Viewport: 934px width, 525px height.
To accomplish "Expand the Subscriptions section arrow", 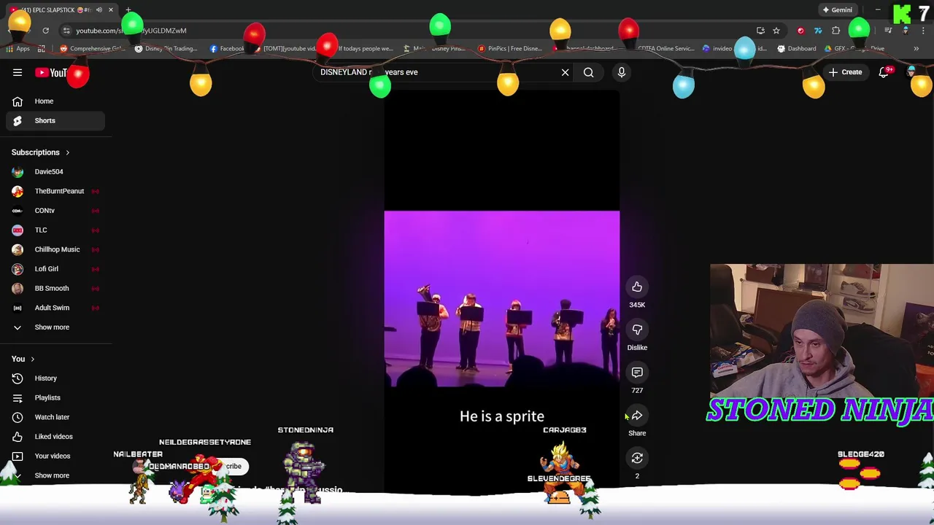I will (x=67, y=152).
